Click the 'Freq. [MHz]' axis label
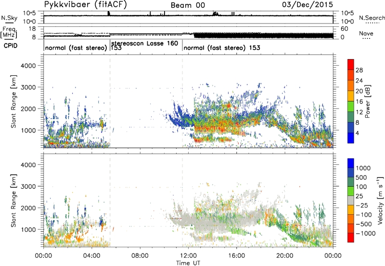The image size is (385, 266). tap(9, 32)
